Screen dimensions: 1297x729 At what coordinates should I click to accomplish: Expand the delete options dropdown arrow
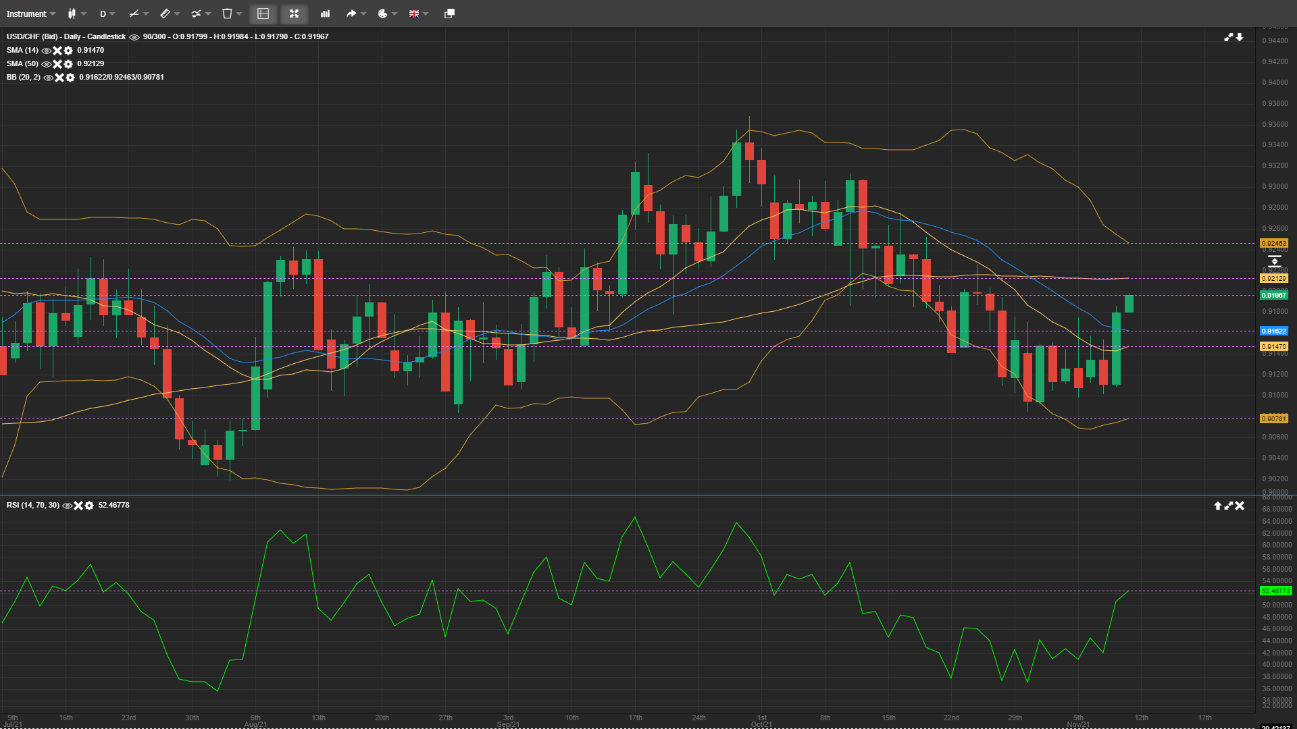click(x=239, y=13)
